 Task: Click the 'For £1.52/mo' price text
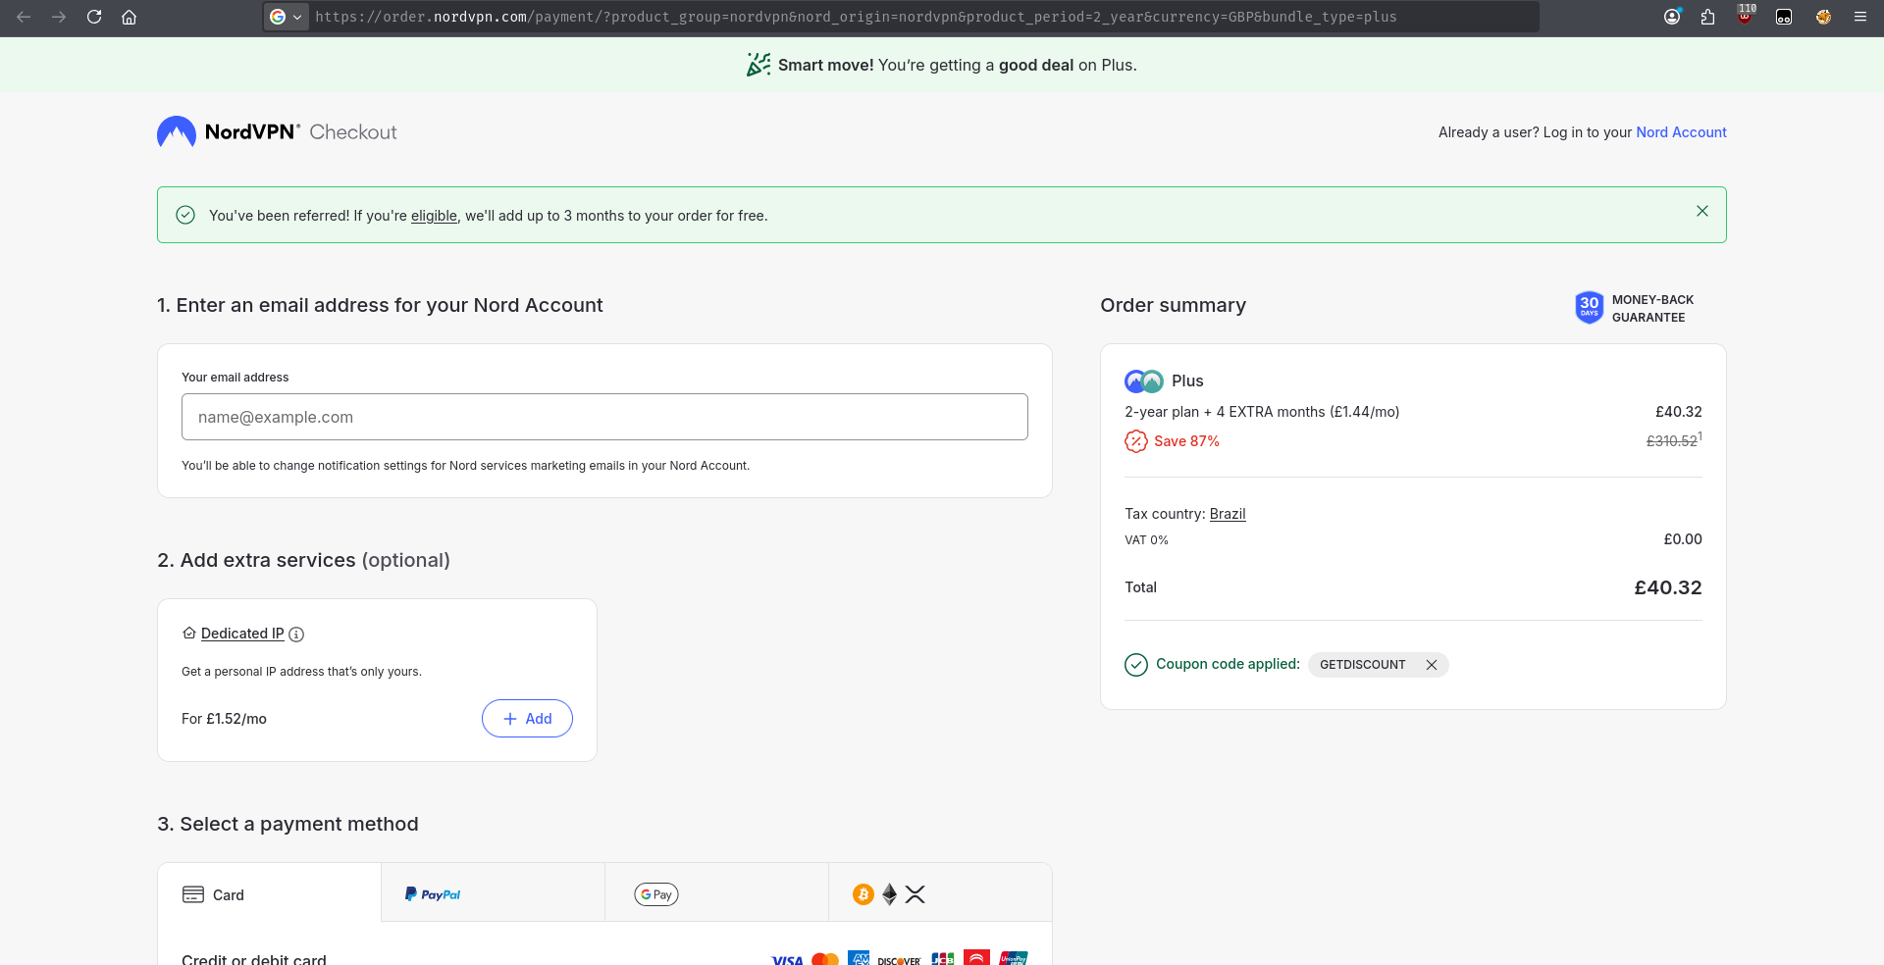(x=224, y=719)
